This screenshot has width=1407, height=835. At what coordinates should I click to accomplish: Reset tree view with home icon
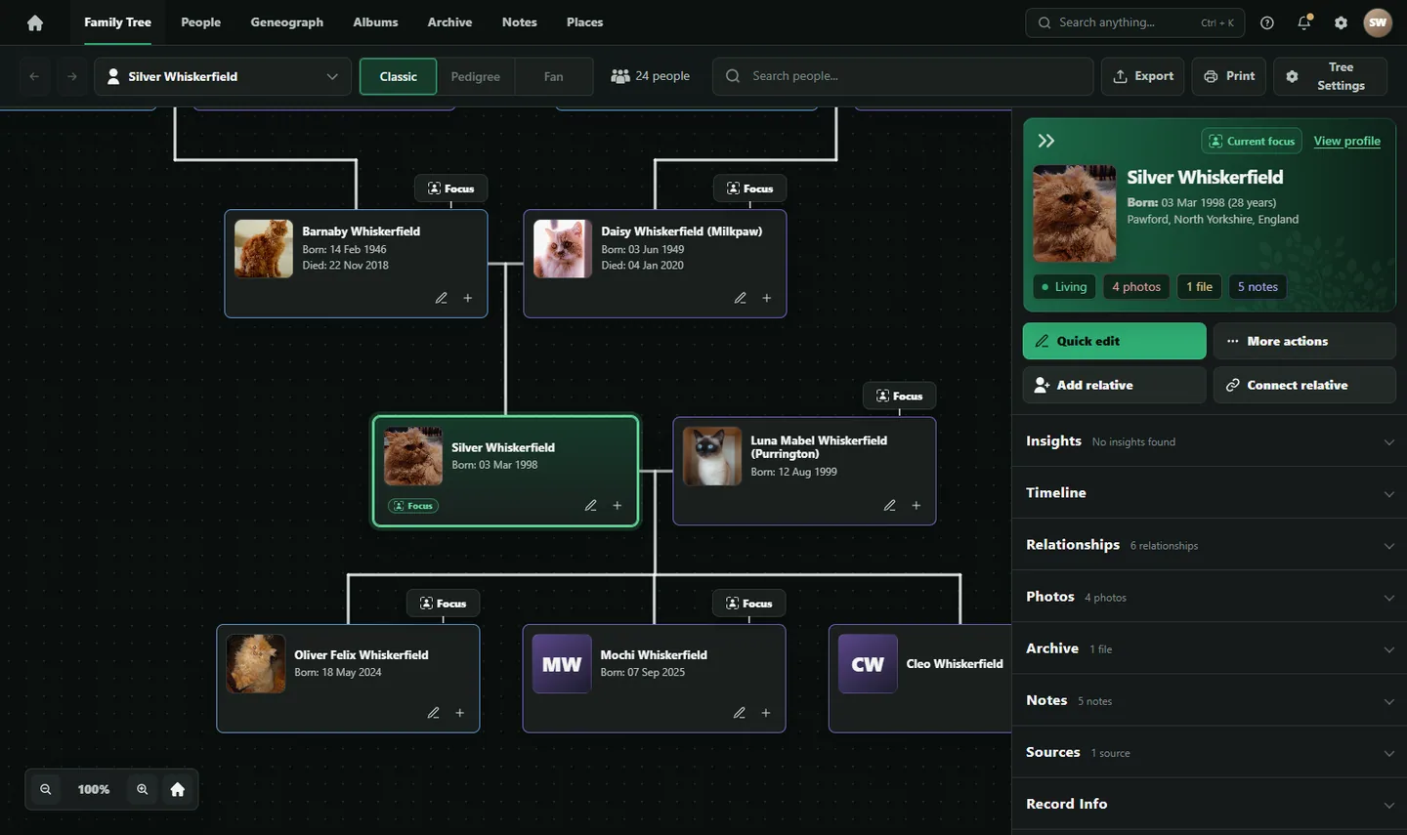(178, 789)
